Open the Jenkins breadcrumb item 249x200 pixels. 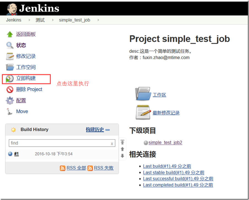[14, 20]
